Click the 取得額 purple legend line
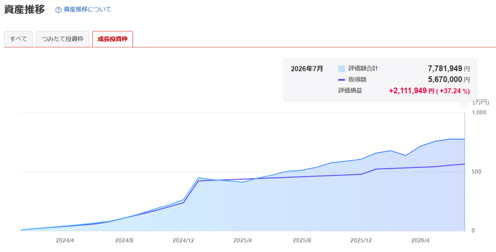Viewport: 496px width, 252px height. 341,80
